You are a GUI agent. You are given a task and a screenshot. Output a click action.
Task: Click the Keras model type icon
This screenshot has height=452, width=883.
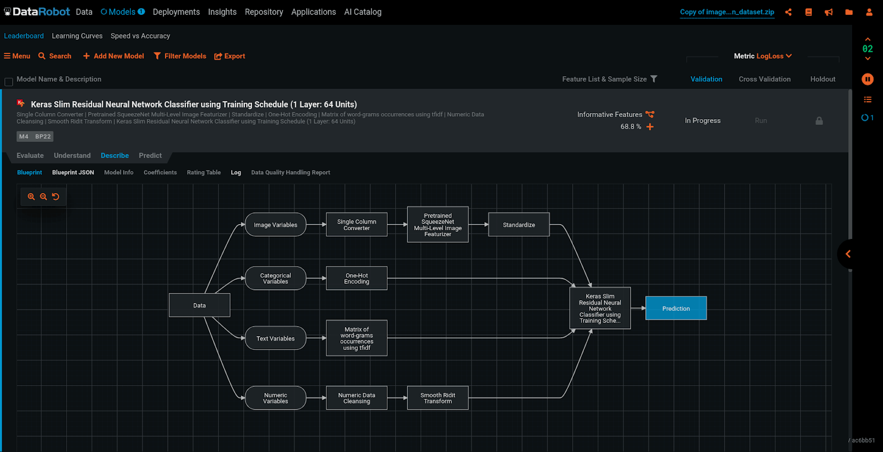click(21, 103)
